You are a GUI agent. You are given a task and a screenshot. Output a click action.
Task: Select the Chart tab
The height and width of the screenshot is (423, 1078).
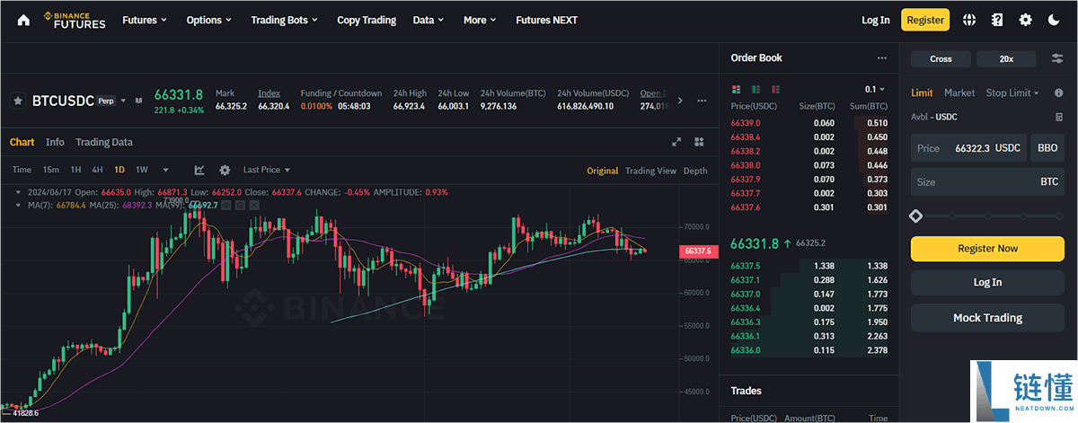tap(22, 142)
